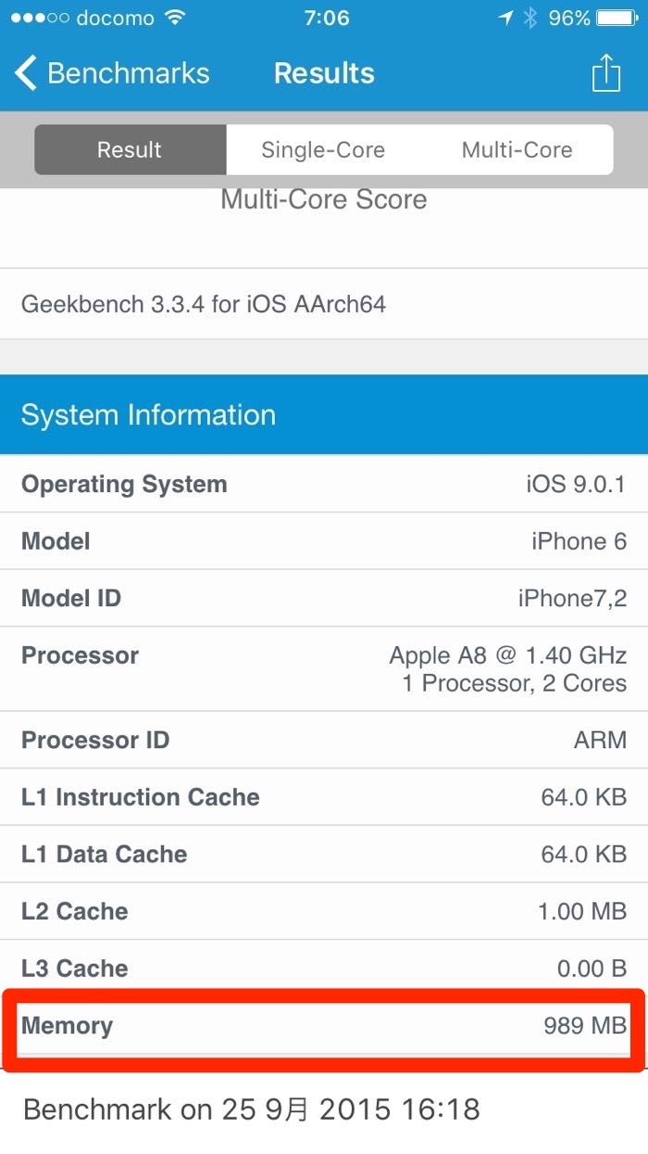The image size is (648, 1154).
Task: Switch to the Multi-Core tab
Action: 517,150
